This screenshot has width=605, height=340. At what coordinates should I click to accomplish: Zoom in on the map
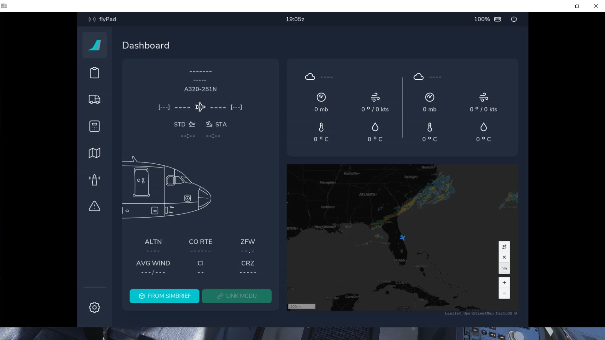coord(504,283)
